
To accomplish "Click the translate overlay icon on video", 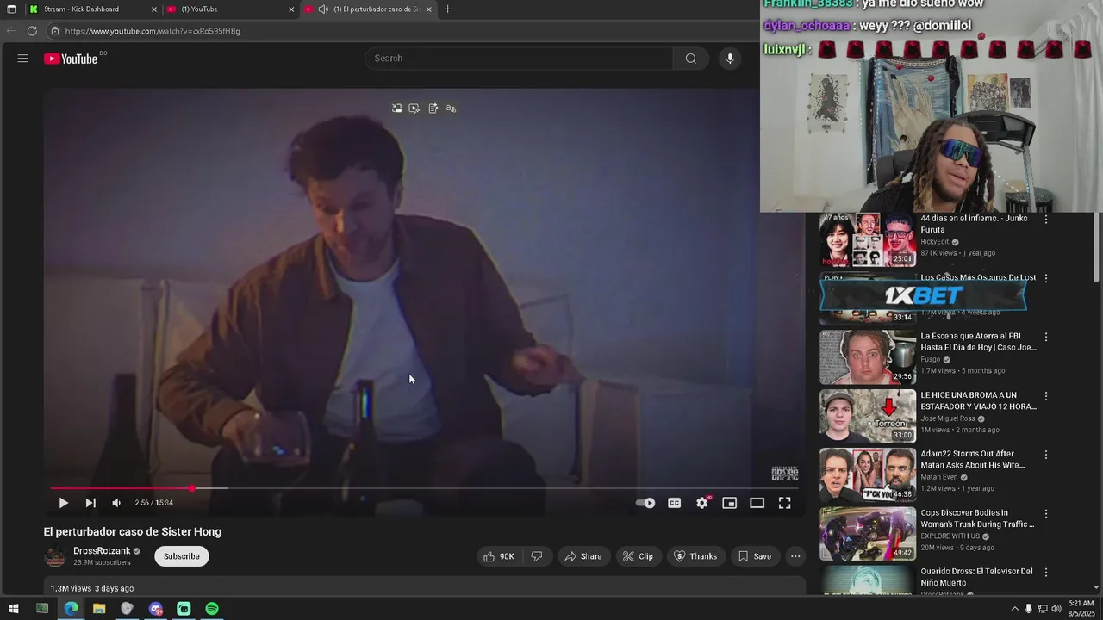I will pyautogui.click(x=451, y=108).
